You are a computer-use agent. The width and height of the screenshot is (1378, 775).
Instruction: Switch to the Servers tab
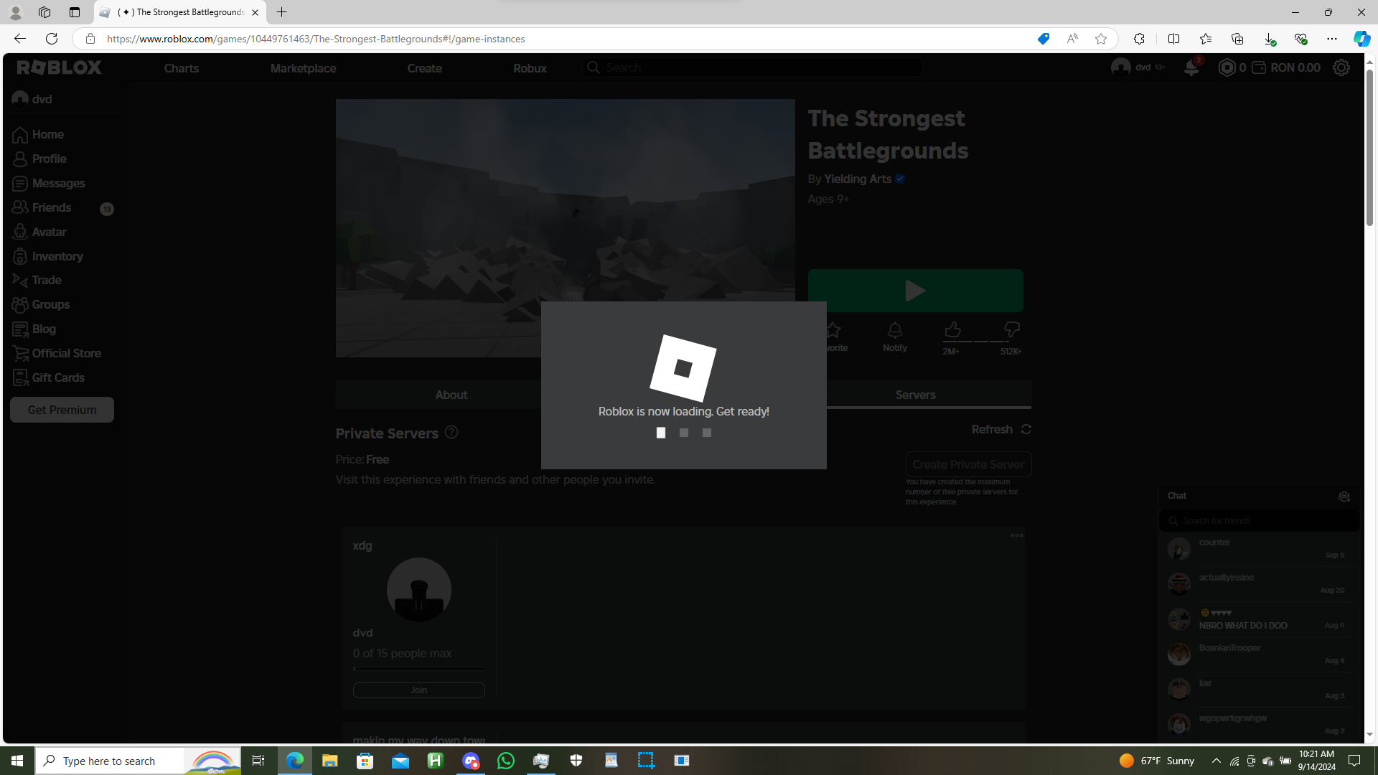[x=915, y=395]
